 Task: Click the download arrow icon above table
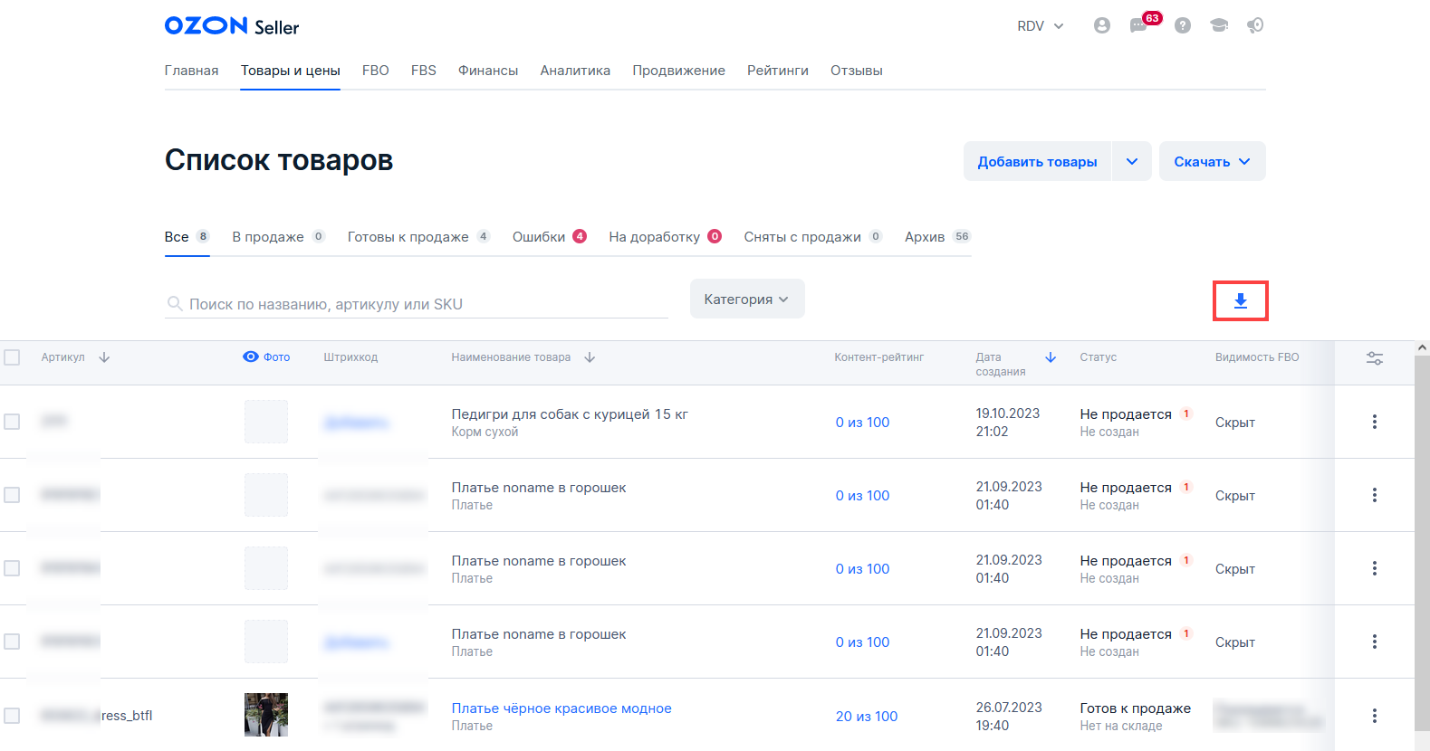1240,300
